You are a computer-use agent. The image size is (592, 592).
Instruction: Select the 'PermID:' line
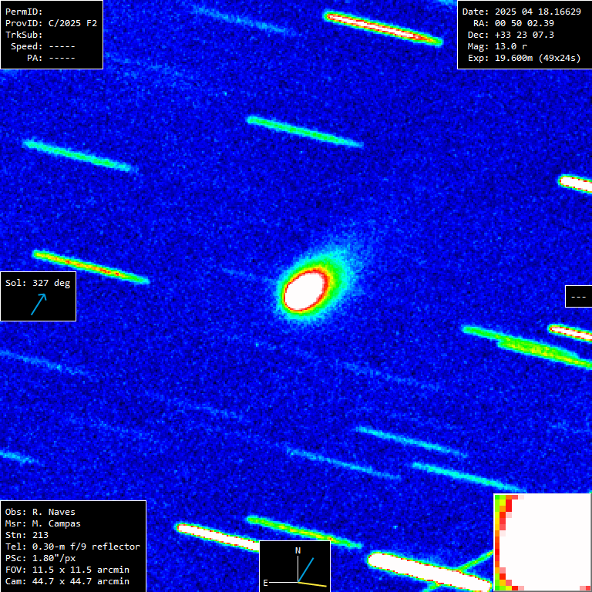(24, 12)
